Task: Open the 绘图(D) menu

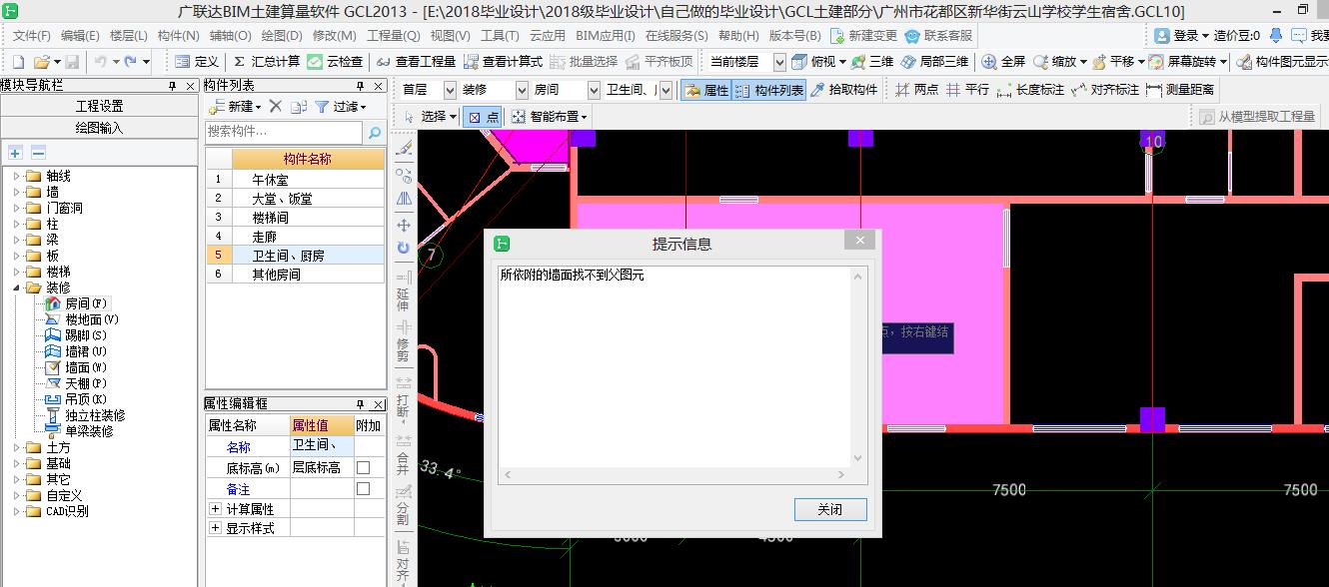Action: [x=282, y=35]
